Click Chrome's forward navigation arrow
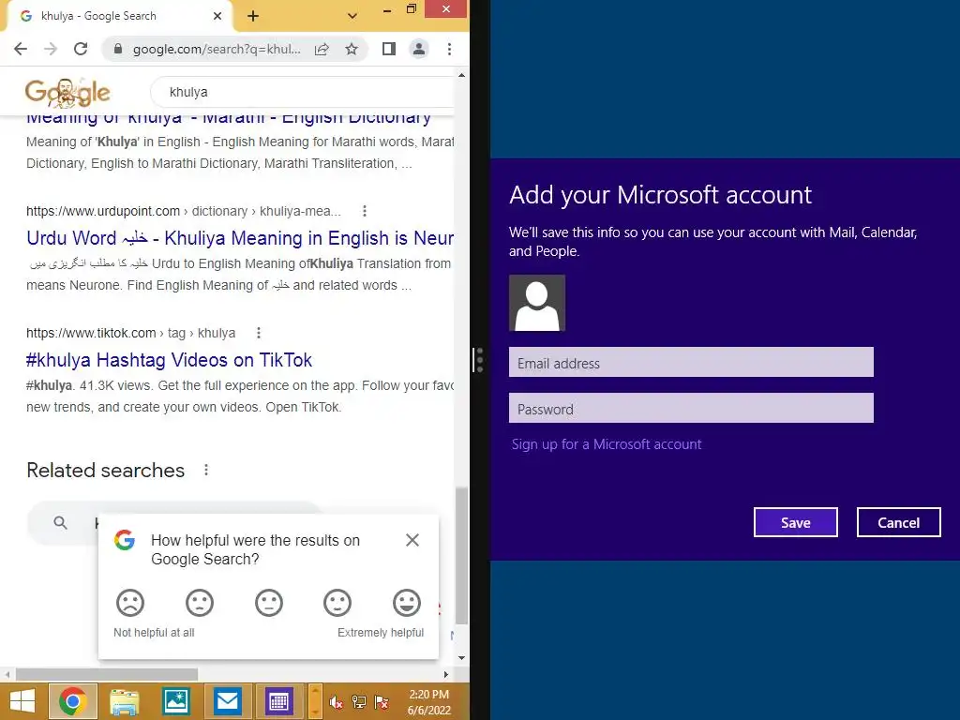The image size is (960, 720). point(51,49)
